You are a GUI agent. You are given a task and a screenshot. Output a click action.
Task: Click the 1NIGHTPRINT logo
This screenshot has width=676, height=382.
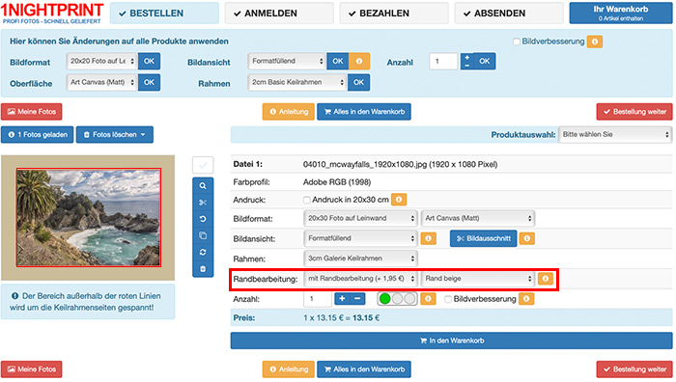52,13
